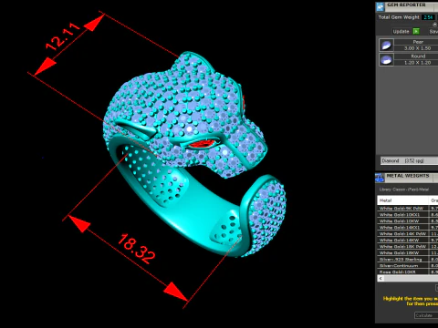
Task: Click the 3.00 X 1.50 size cell
Action: [x=416, y=48]
